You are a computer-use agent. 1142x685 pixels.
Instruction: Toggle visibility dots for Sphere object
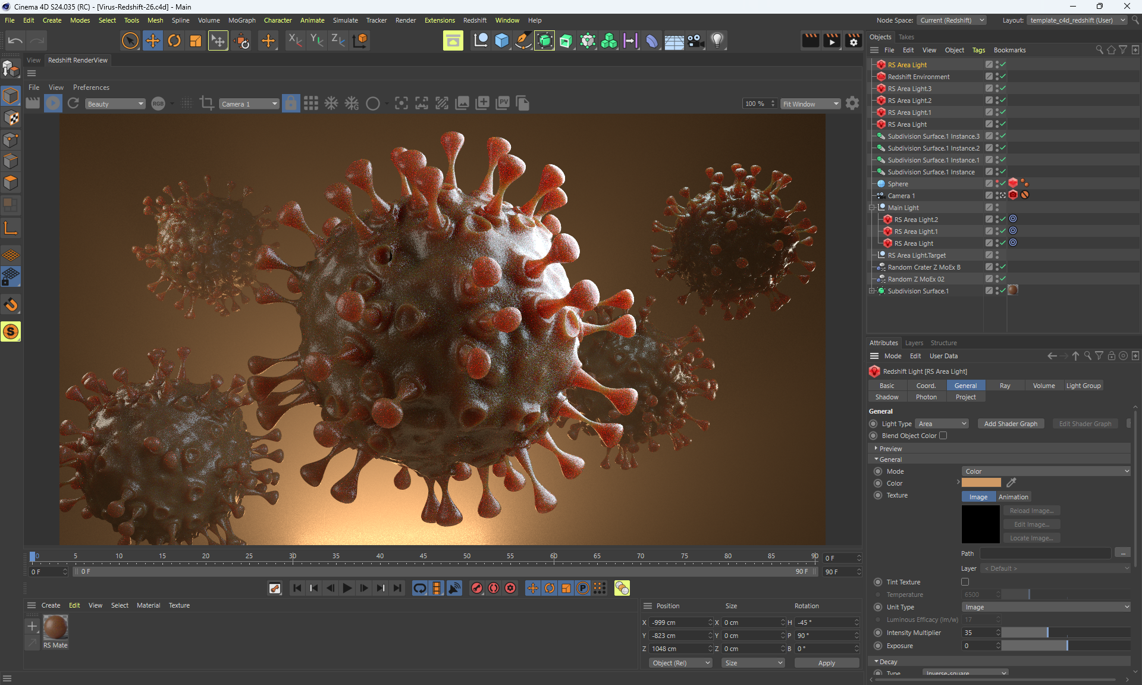tap(997, 184)
